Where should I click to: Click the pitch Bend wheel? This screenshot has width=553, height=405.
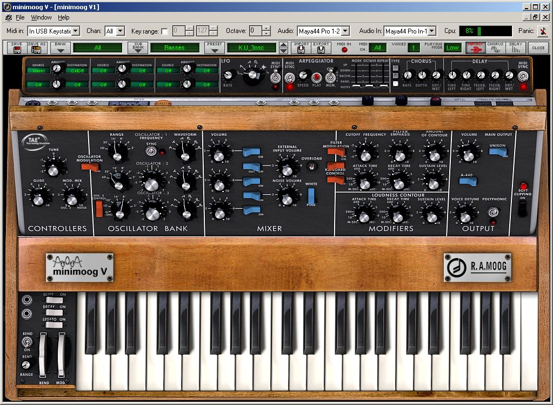click(43, 355)
